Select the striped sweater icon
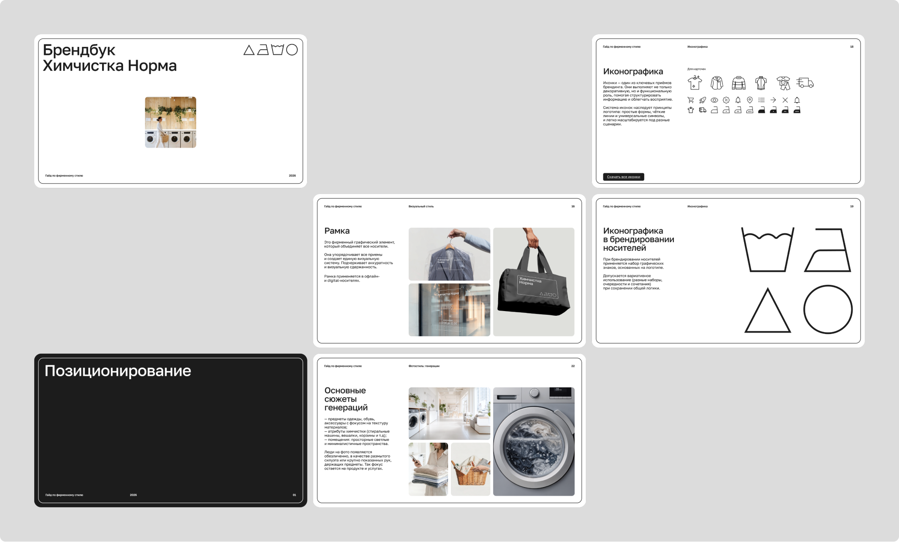Screen dimensions: 899x542 coord(738,83)
